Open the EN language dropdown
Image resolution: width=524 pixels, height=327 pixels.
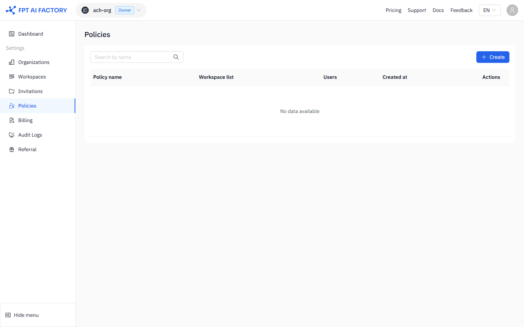[x=490, y=10]
